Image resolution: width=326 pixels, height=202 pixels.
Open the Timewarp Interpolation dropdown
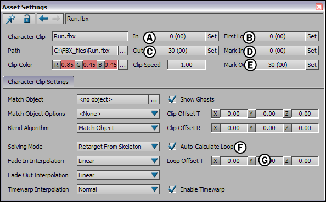[x=118, y=189]
